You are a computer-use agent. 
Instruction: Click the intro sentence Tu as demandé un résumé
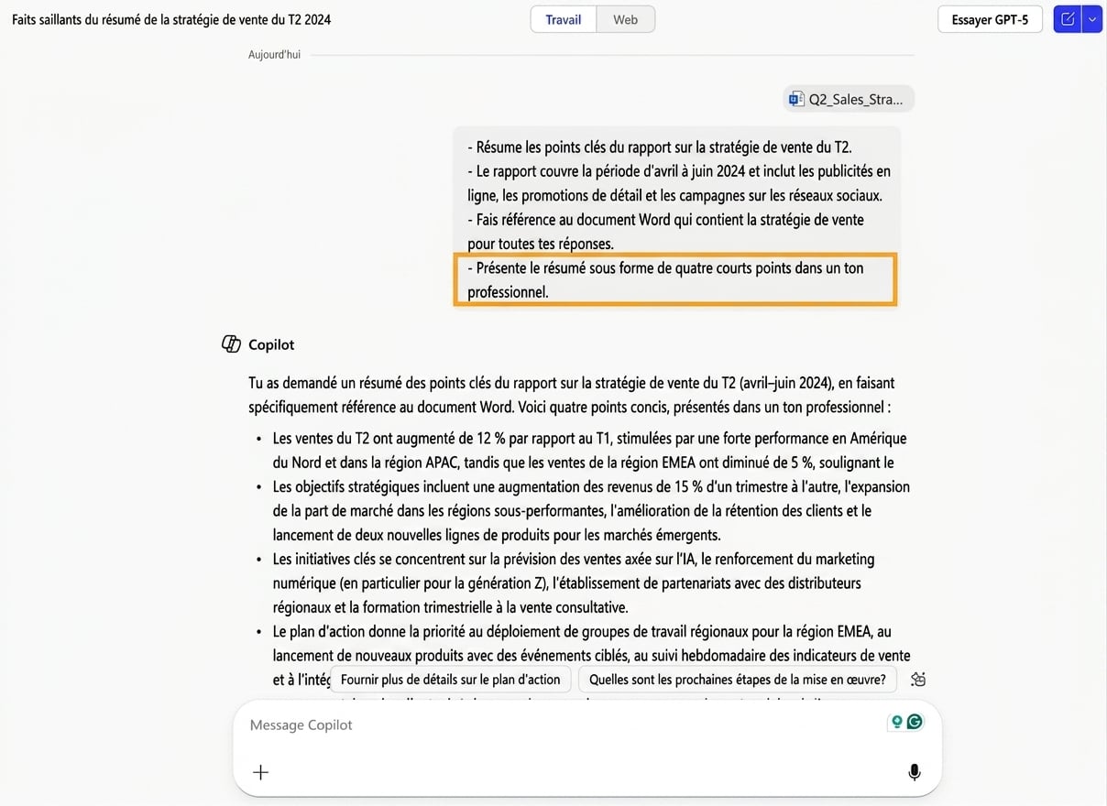click(x=572, y=395)
